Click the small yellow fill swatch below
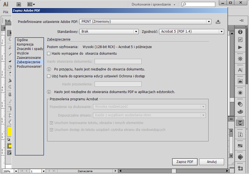 pos(10,146)
